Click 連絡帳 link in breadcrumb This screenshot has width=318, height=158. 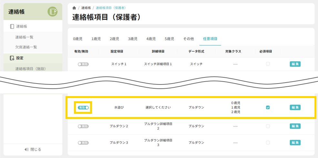coord(86,8)
